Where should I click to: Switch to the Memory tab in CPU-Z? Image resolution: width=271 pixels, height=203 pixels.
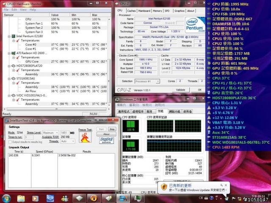point(157,11)
